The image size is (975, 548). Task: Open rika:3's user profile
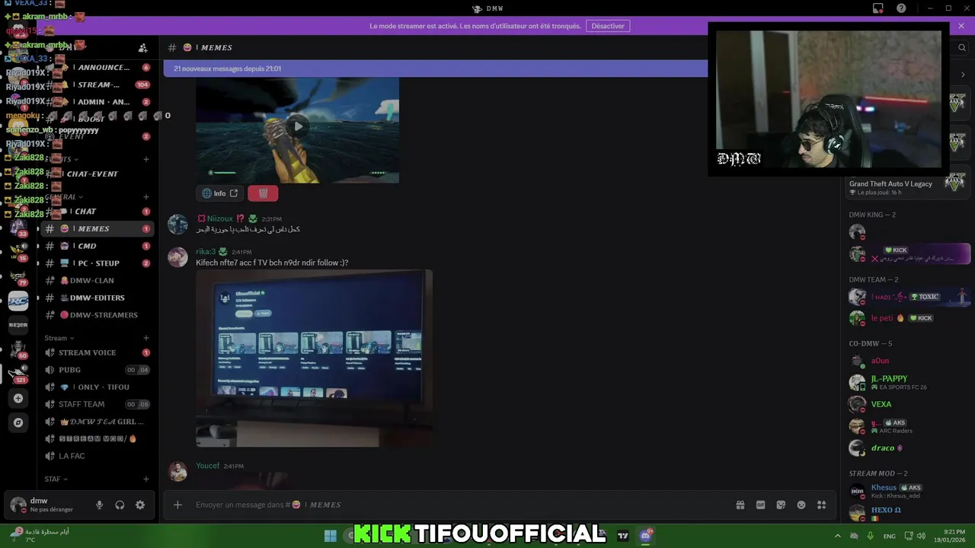point(205,251)
